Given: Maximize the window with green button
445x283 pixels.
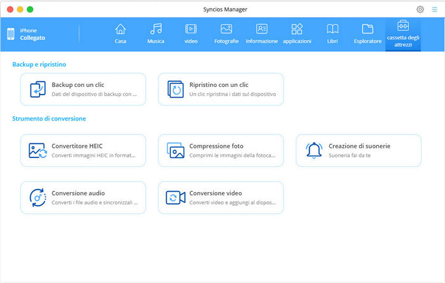Looking at the screenshot, I should pyautogui.click(x=30, y=10).
